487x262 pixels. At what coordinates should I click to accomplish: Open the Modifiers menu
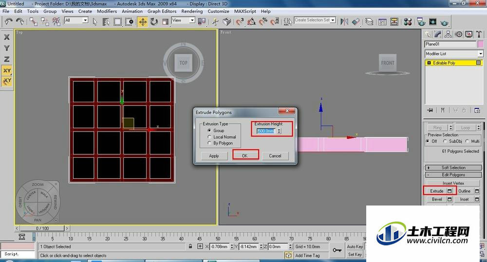click(x=107, y=11)
